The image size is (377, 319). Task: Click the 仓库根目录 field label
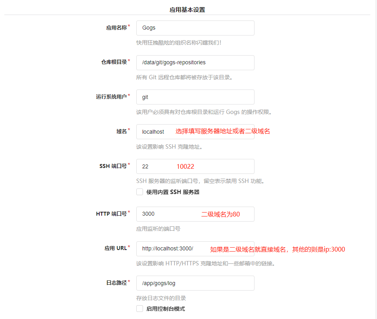pos(114,62)
